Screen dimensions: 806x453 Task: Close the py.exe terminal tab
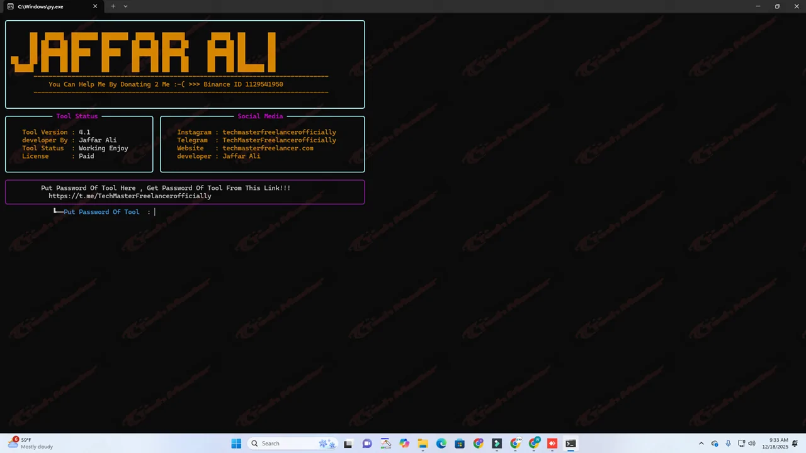tap(95, 6)
